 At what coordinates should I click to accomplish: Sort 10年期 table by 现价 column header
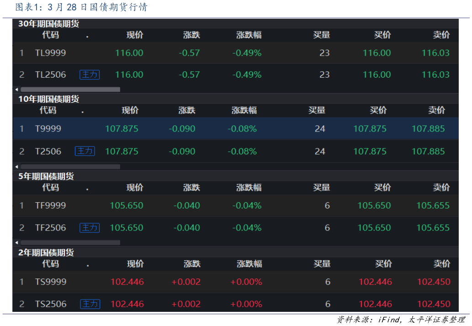pyautogui.click(x=130, y=110)
